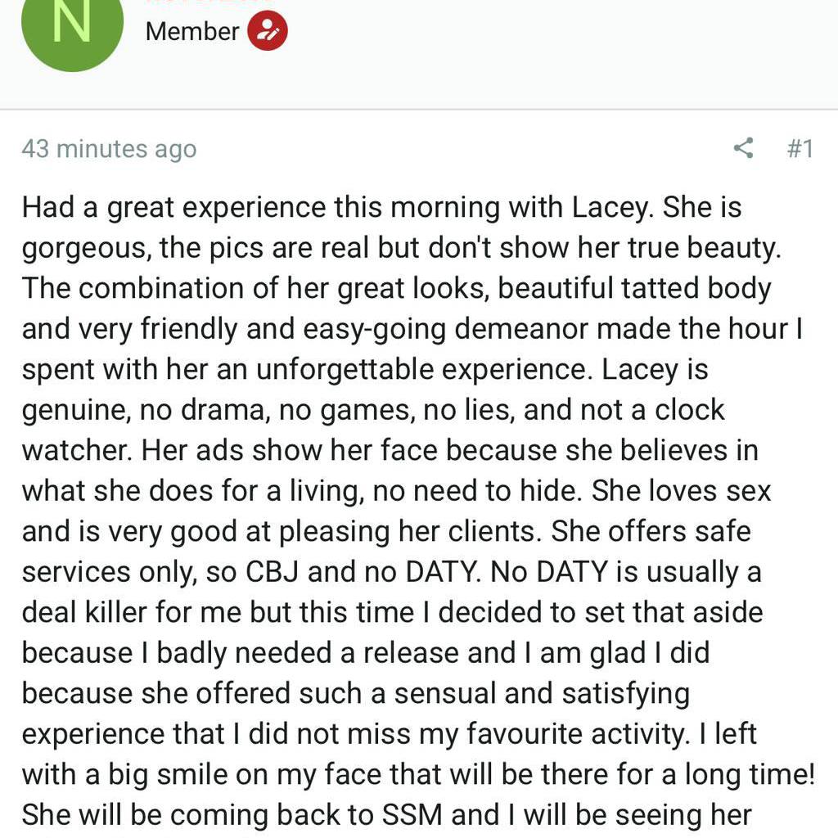This screenshot has height=838, width=838.
Task: Click the partially visible orange username
Action: pos(209,2)
